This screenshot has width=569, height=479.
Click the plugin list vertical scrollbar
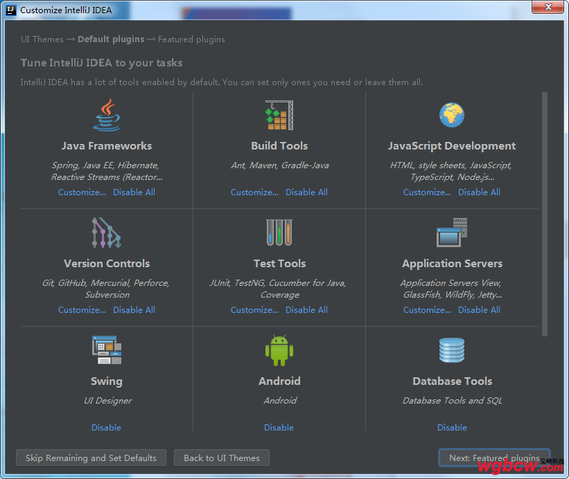[544, 214]
